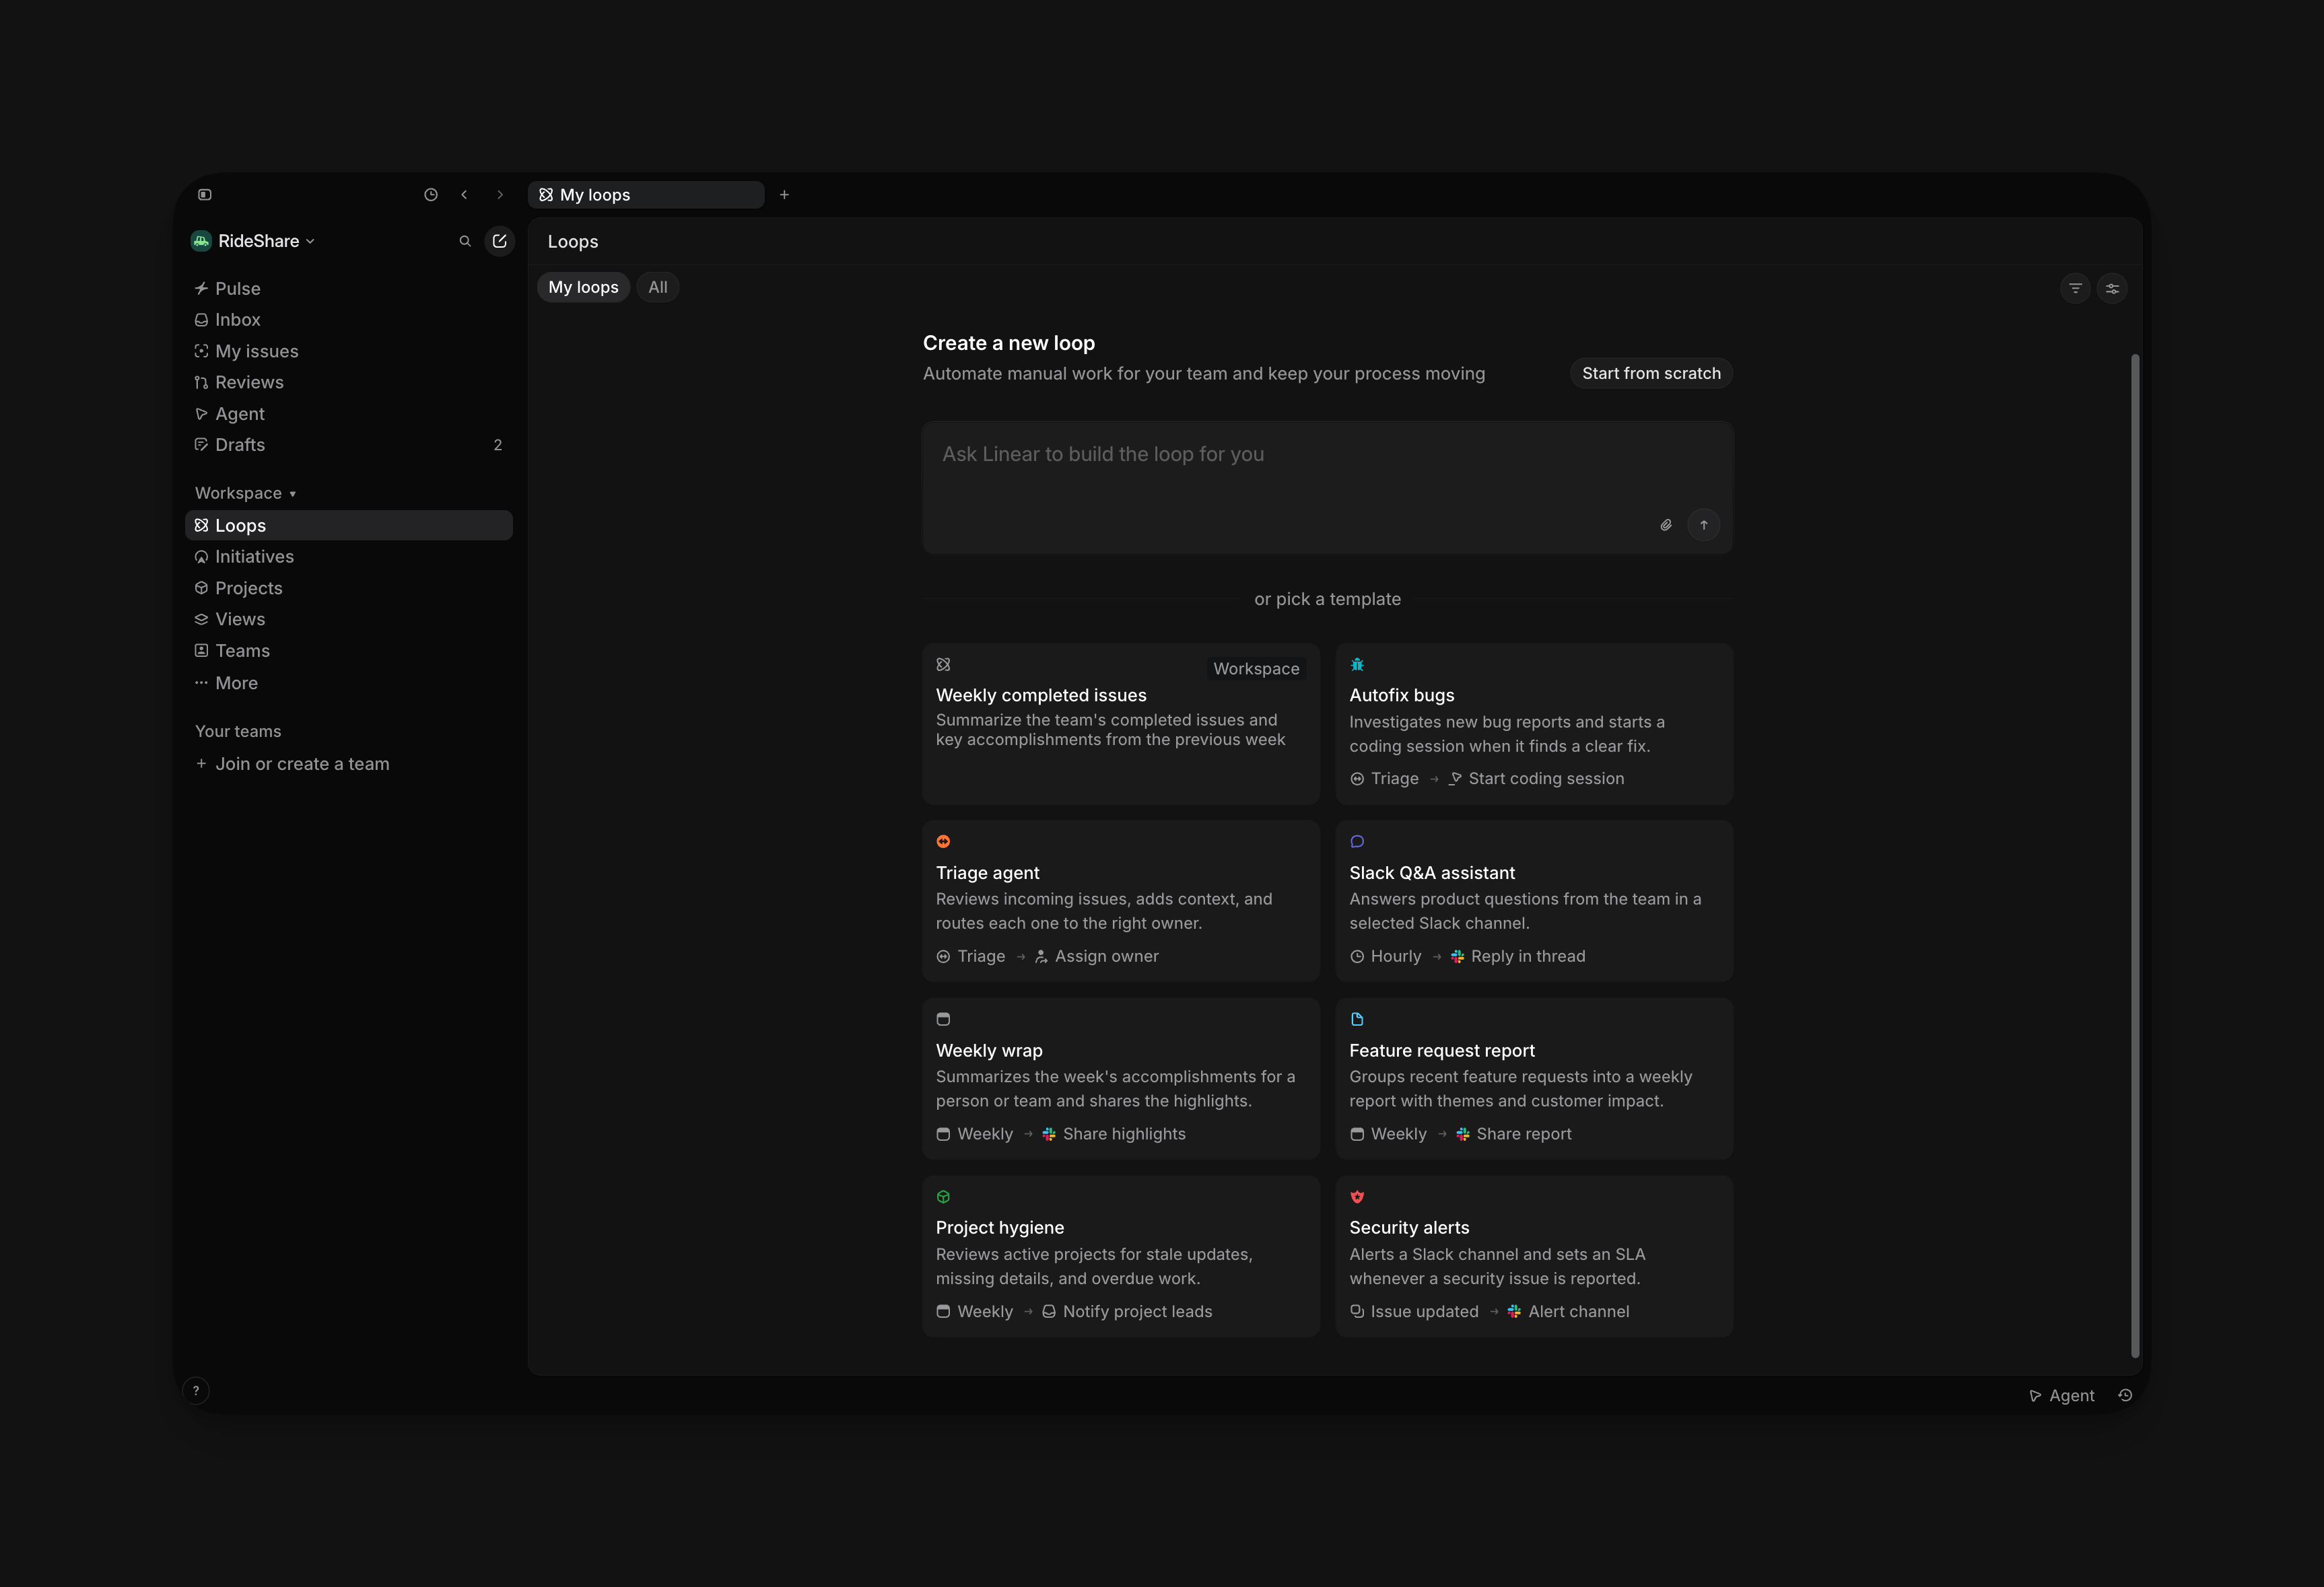Compose a new issue with pencil icon
The image size is (2324, 1587).
(x=500, y=241)
